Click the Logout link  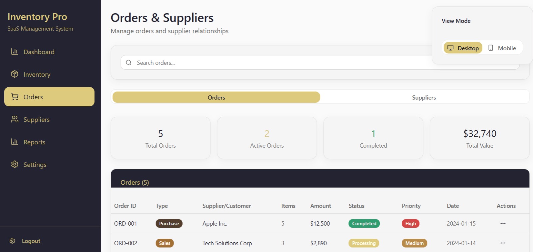point(31,241)
